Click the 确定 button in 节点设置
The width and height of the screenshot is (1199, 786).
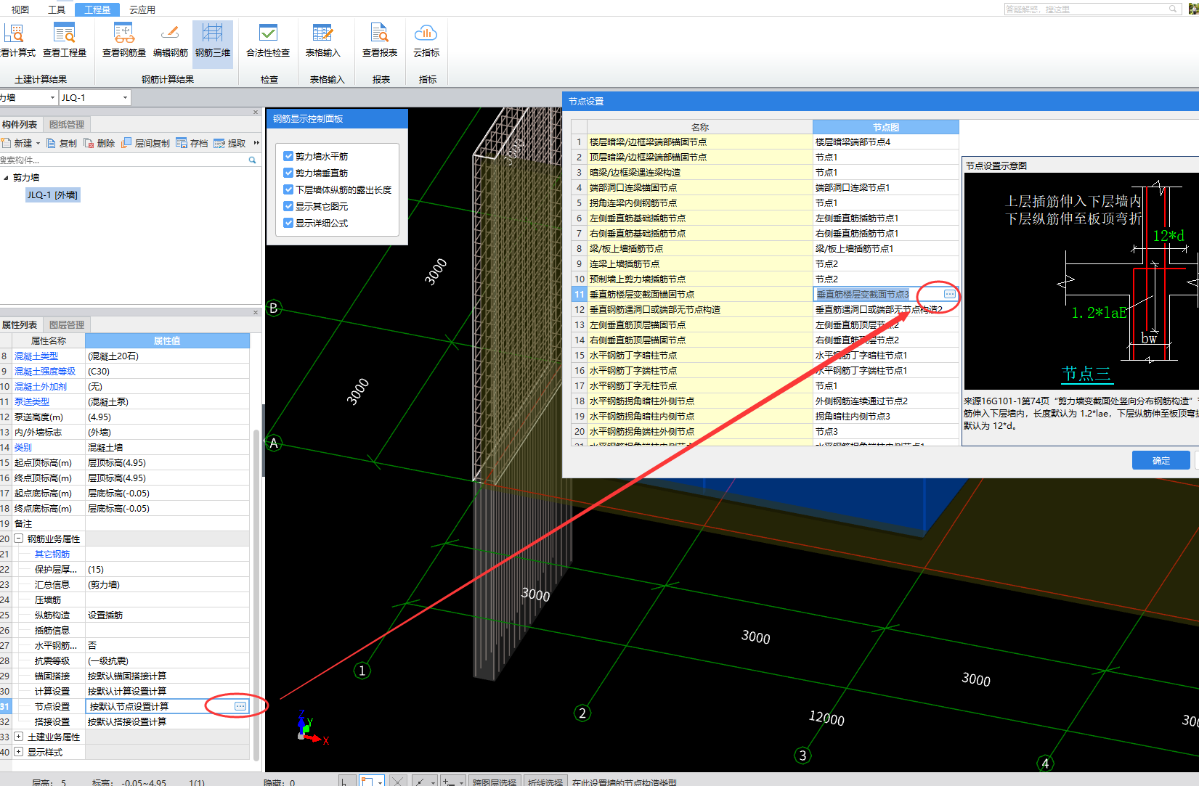tap(1161, 460)
